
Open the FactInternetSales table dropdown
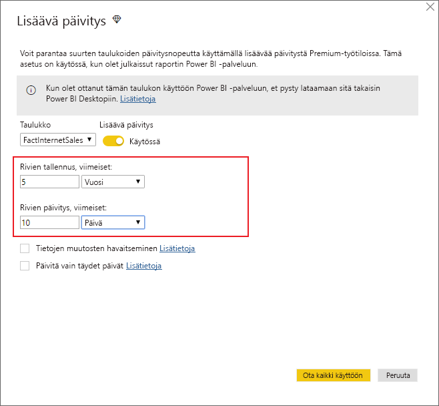[x=58, y=140]
